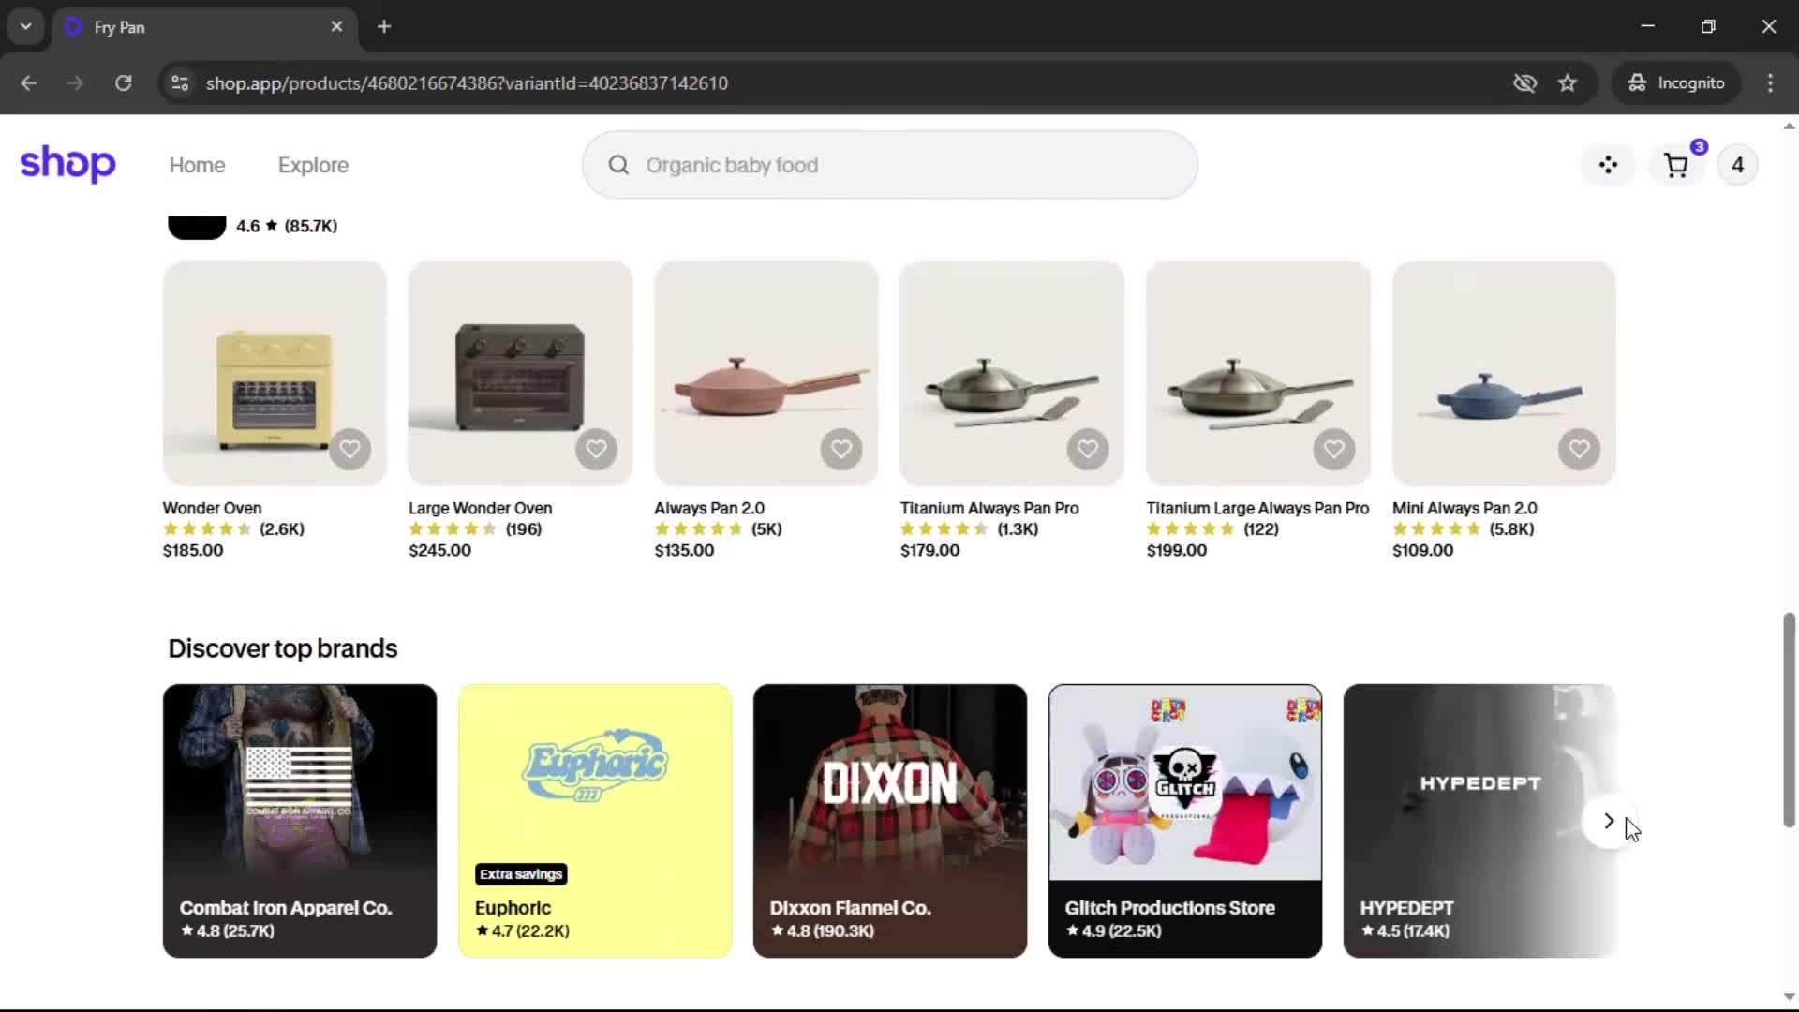Image resolution: width=1799 pixels, height=1012 pixels.
Task: Open the tab search dropdown arrow
Action: (x=26, y=26)
